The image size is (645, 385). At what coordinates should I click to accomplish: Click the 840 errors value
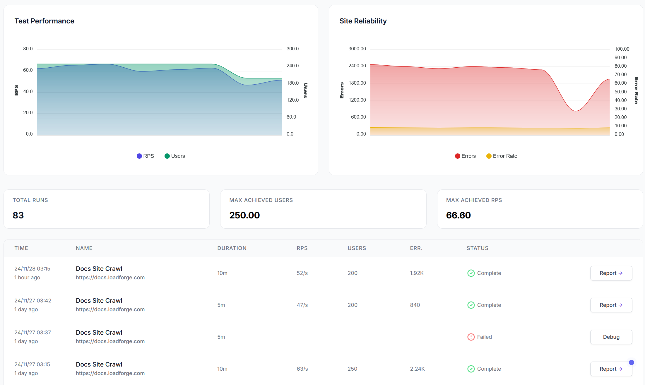click(415, 305)
